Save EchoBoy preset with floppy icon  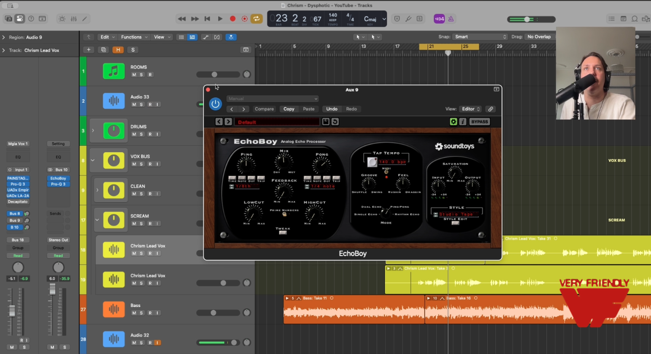pos(326,122)
